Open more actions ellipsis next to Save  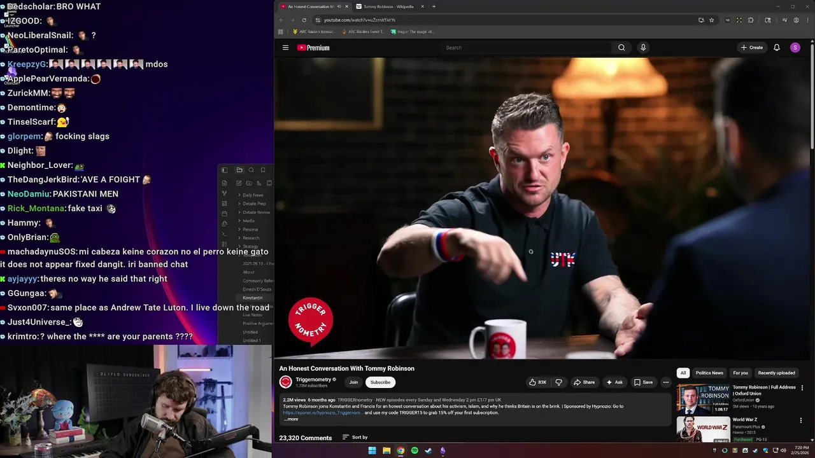tap(665, 382)
